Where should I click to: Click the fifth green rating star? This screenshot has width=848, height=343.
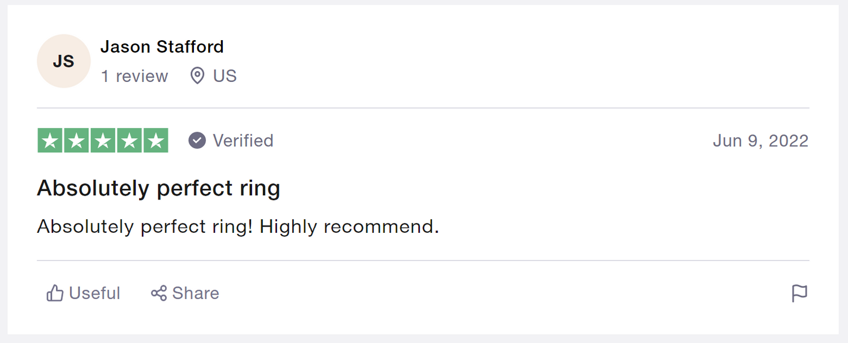[155, 141]
